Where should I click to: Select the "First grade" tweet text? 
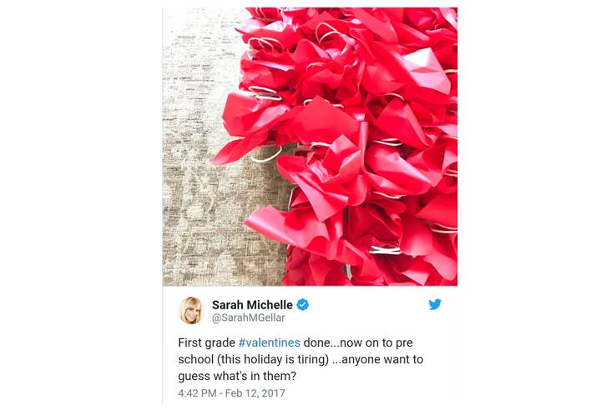coord(207,342)
